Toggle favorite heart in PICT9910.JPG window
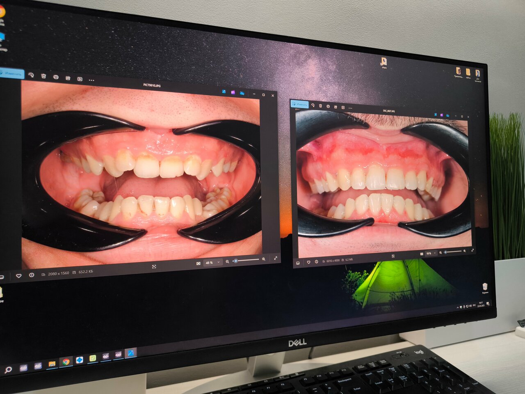Viewport: 525px width, 394px height. (x=18, y=276)
